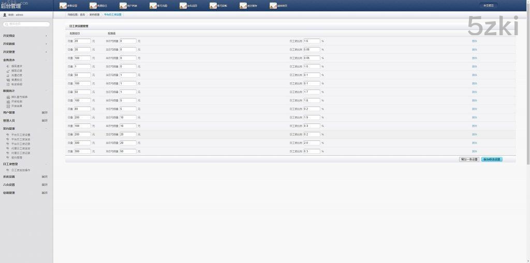The image size is (530, 263).
Task: Click the 配置项目 column header
Action: [75, 34]
